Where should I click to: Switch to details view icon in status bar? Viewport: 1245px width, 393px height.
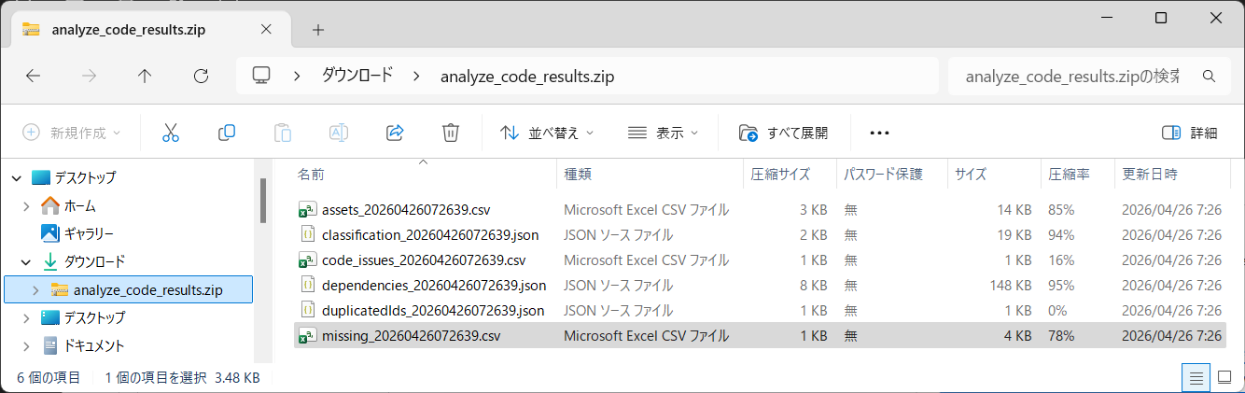click(x=1196, y=377)
